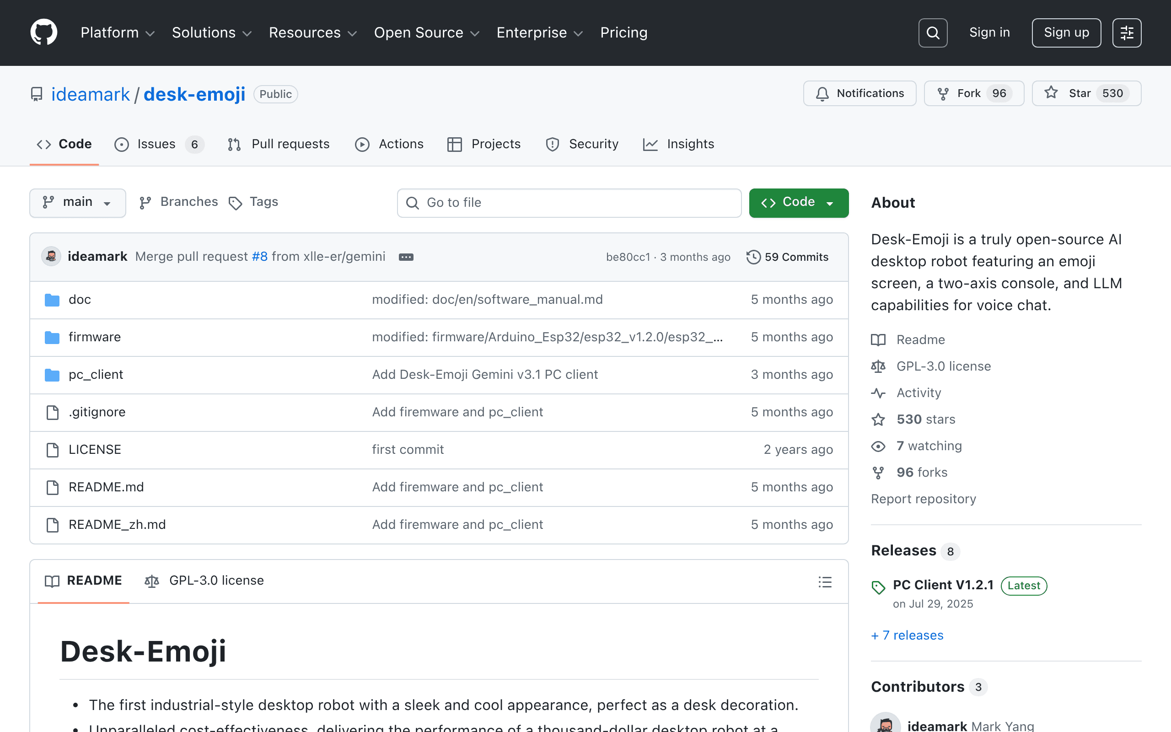Select the GPL-3.0 license tab
1171x732 pixels.
[x=204, y=581]
